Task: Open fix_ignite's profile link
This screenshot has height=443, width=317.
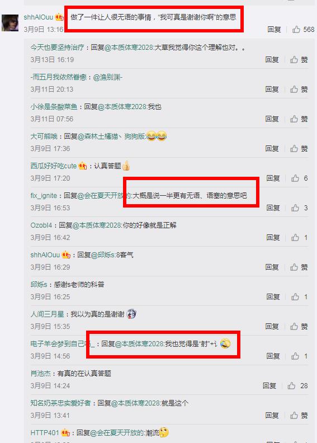Action: [44, 196]
